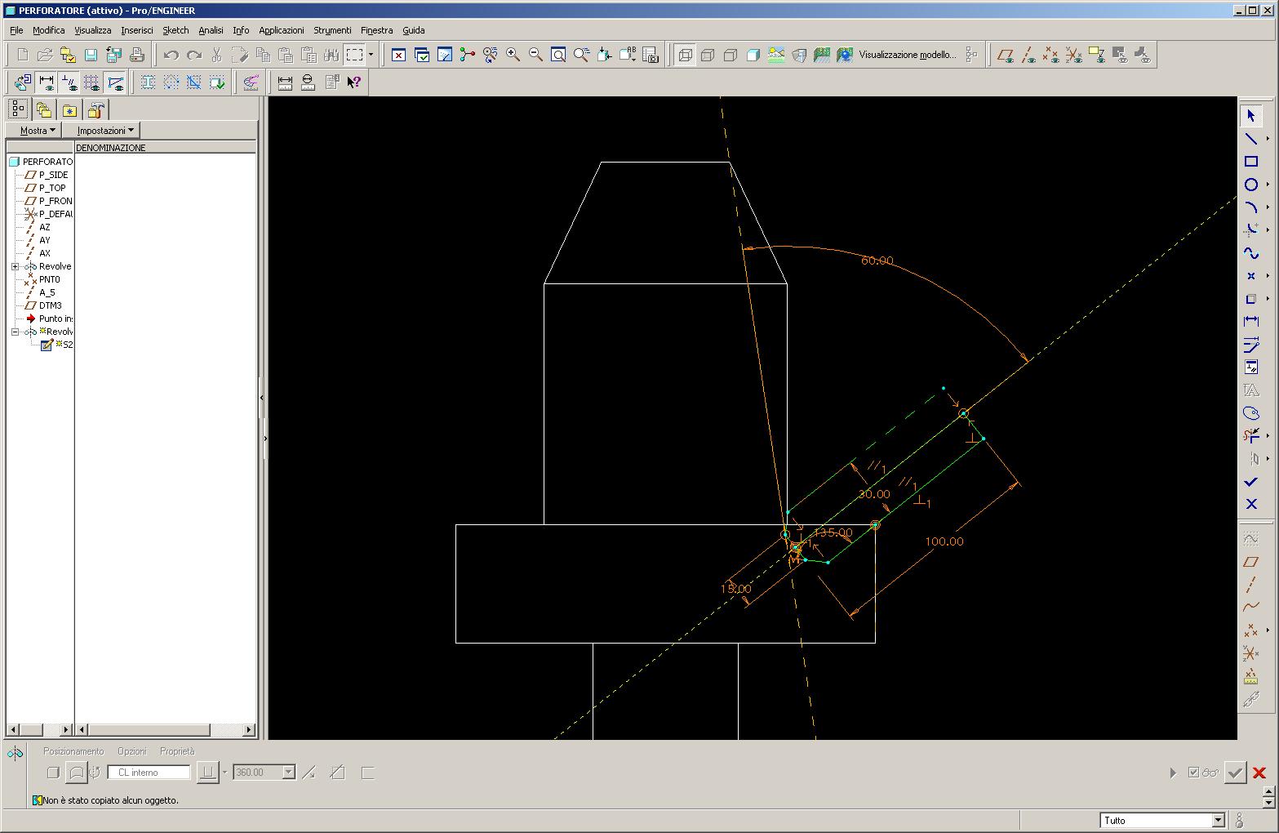Open the Tutto selection filter dropdown
The height and width of the screenshot is (833, 1279).
click(x=1218, y=820)
